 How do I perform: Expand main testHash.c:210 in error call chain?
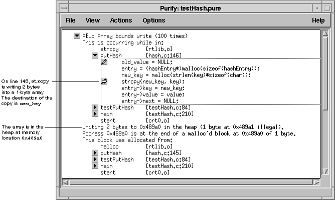click(x=95, y=114)
